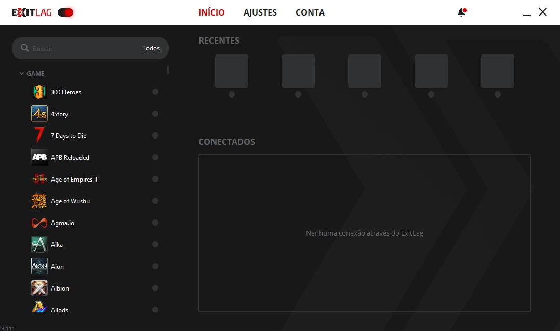Image resolution: width=560 pixels, height=331 pixels.
Task: Select APB Reloaded entry
Action: click(x=70, y=157)
